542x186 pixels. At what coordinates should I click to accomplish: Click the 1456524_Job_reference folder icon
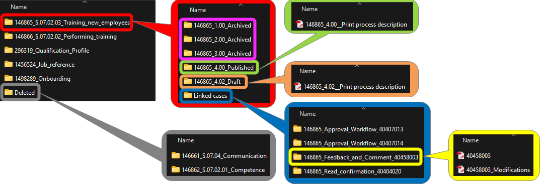pos(9,64)
